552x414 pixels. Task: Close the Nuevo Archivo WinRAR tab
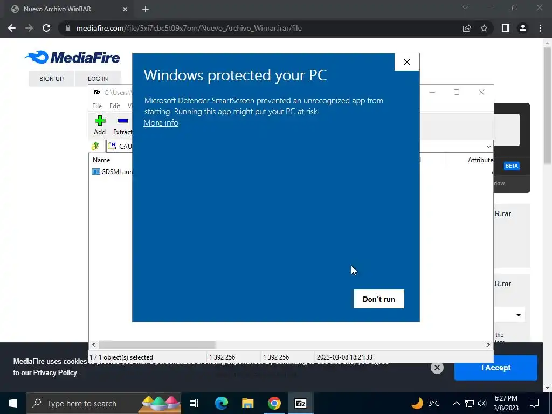[125, 9]
